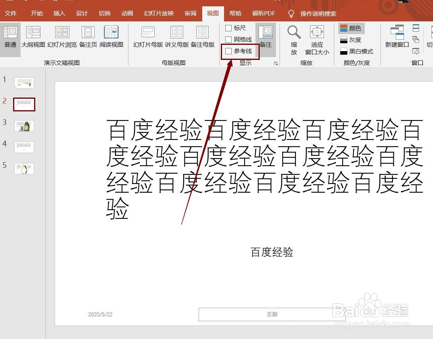Image resolution: width=433 pixels, height=339 pixels.
Task: Open Slide Master (幻灯片母版)
Action: pyautogui.click(x=148, y=37)
